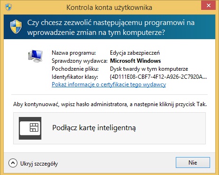Collapse details with the circular chevron icon
This screenshot has width=219, height=175.
13,163
